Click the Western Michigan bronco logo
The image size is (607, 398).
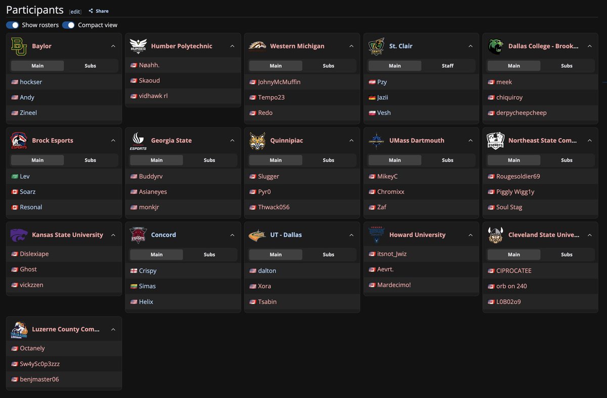(x=257, y=46)
